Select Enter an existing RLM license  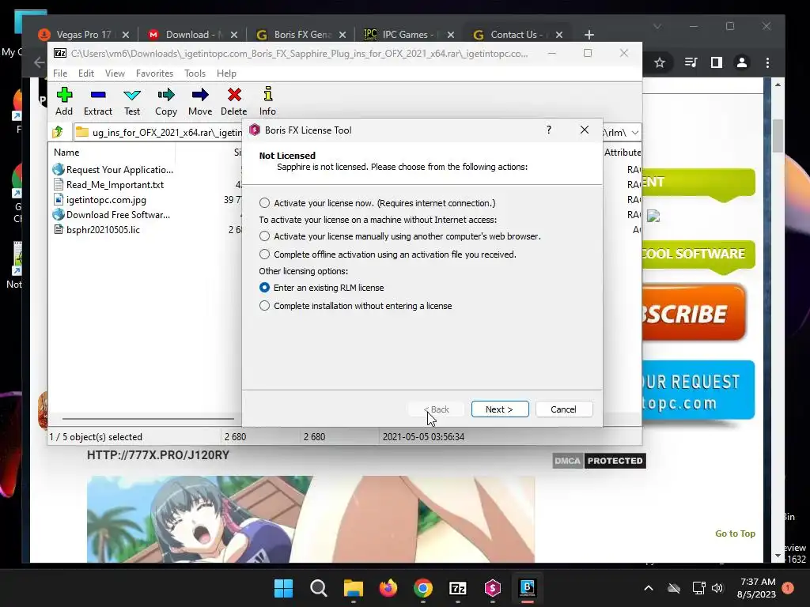tap(264, 288)
